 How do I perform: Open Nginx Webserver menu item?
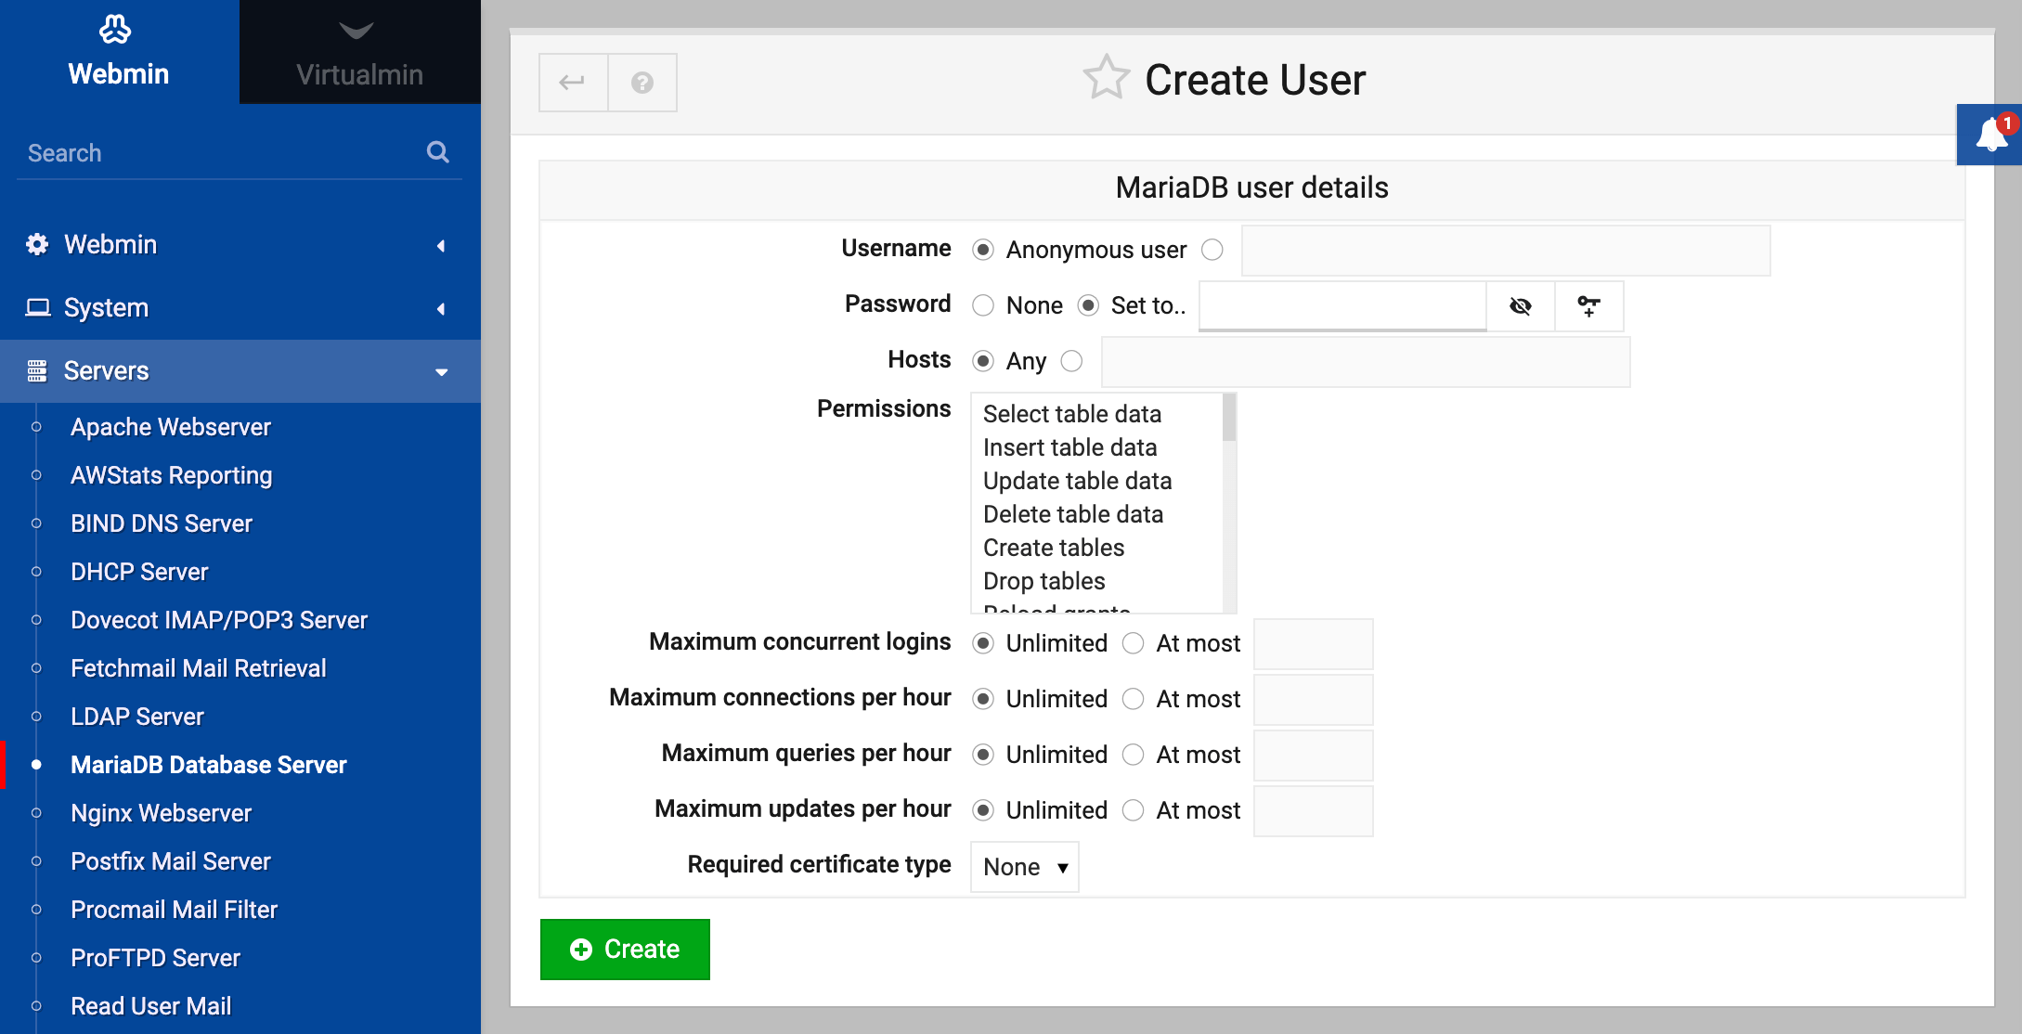point(161,813)
